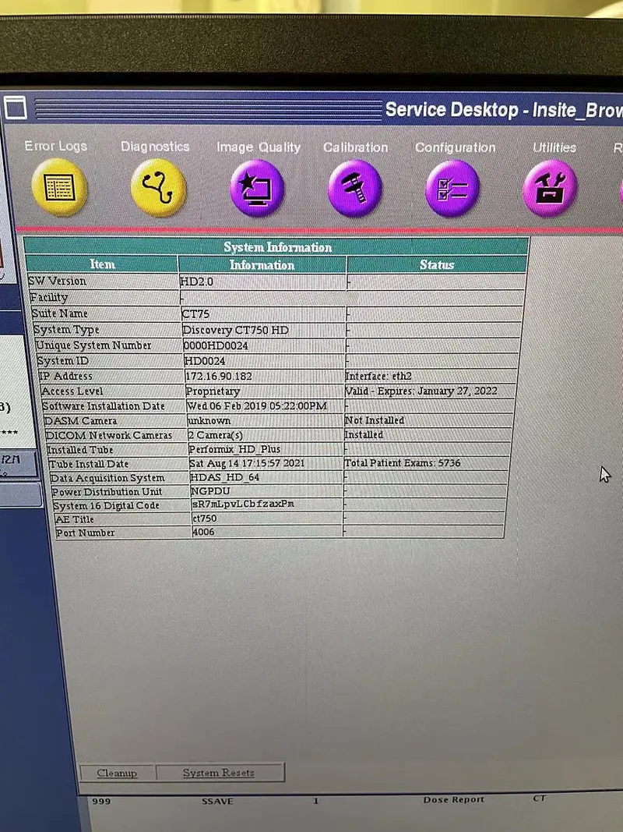This screenshot has width=623, height=832.
Task: Open the Diagnostics stethoscope icon
Action: point(158,188)
